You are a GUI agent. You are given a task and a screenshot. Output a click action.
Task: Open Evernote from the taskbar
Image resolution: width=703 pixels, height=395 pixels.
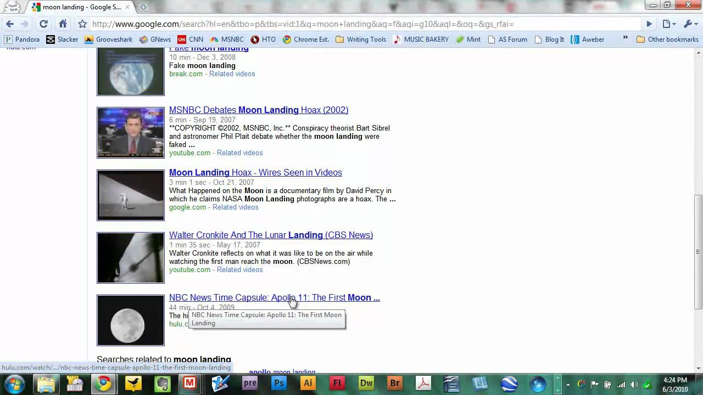[x=163, y=383]
